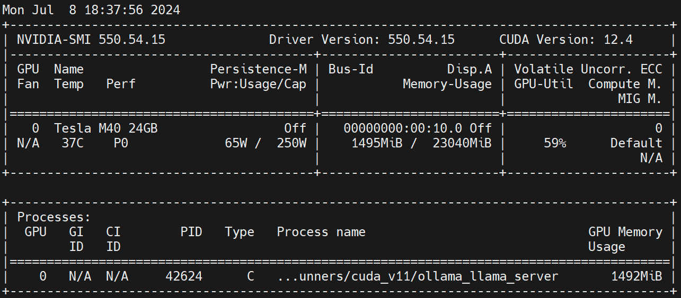Click the process ID '42624'
681x298 pixels.
(184, 276)
